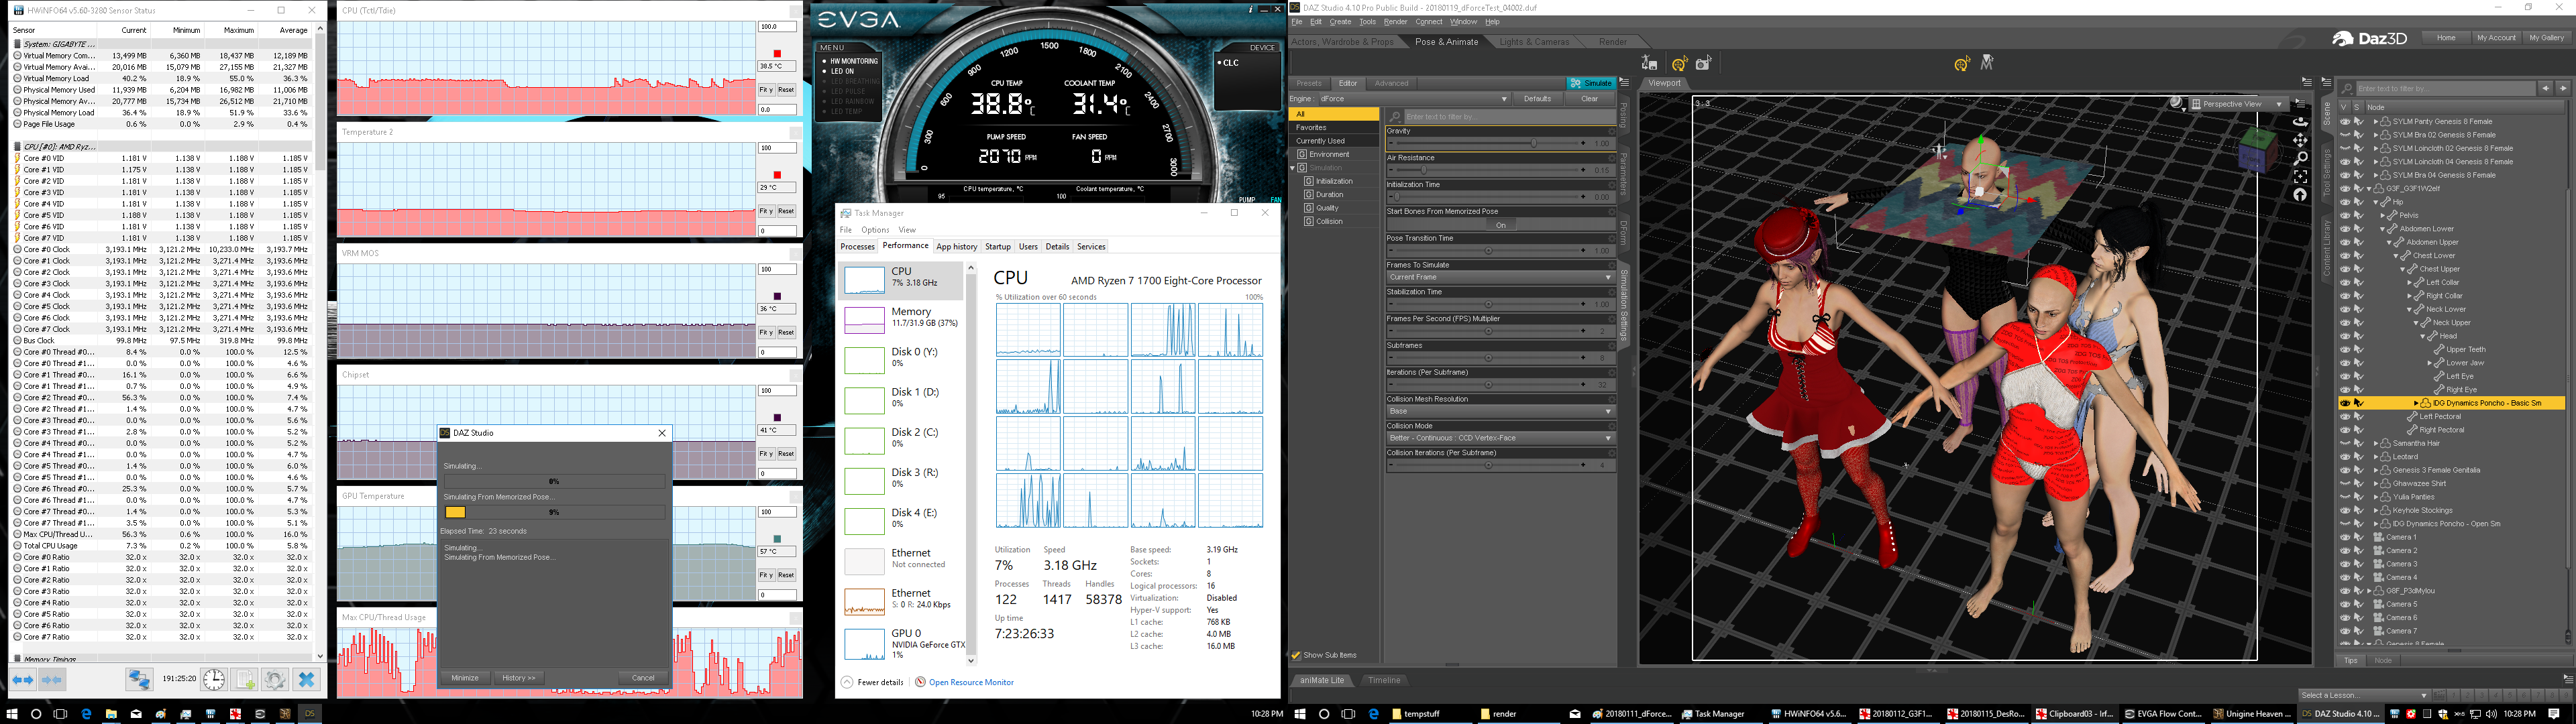2576x724 pixels.
Task: Click the frame selection icon in viewport
Action: [2300, 177]
